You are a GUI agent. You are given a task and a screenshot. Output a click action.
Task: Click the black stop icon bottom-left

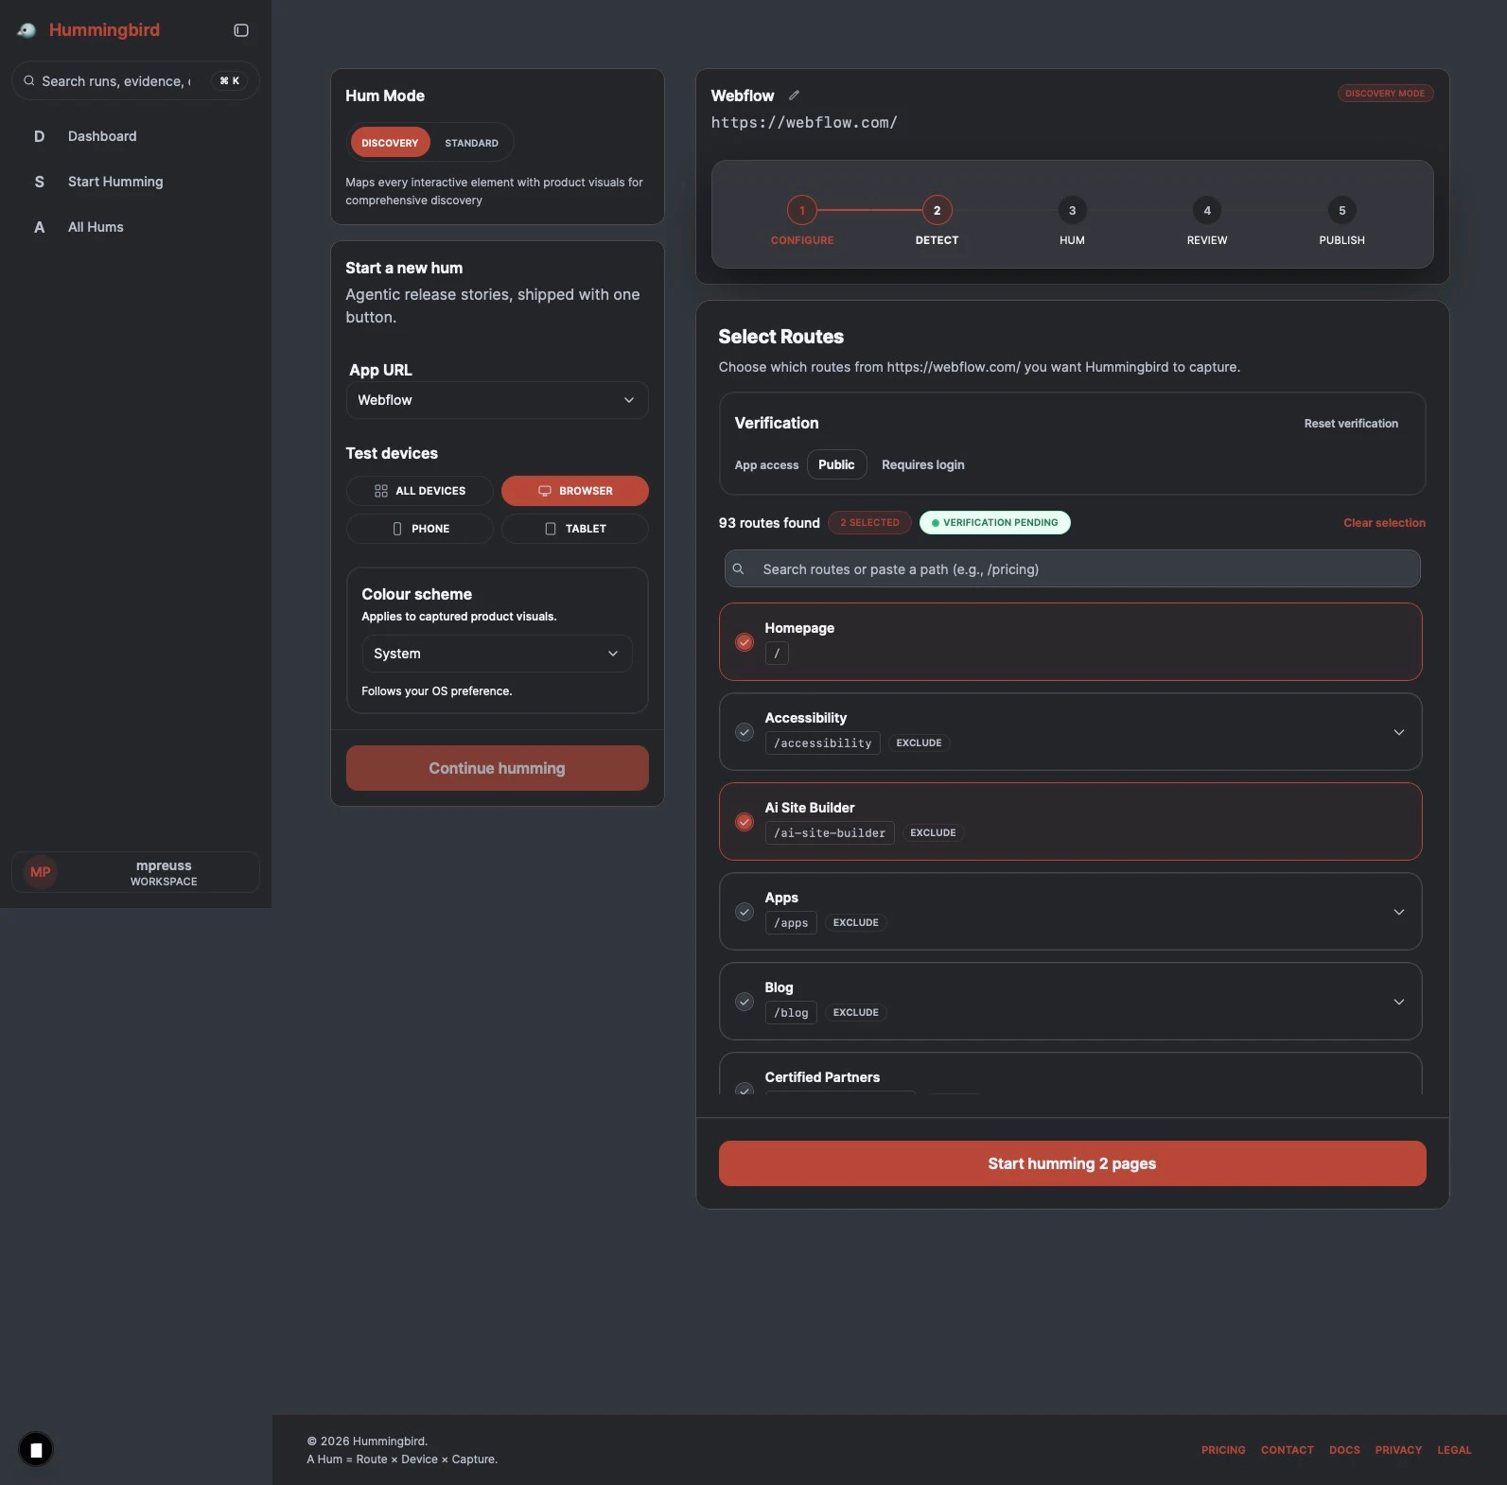point(36,1449)
